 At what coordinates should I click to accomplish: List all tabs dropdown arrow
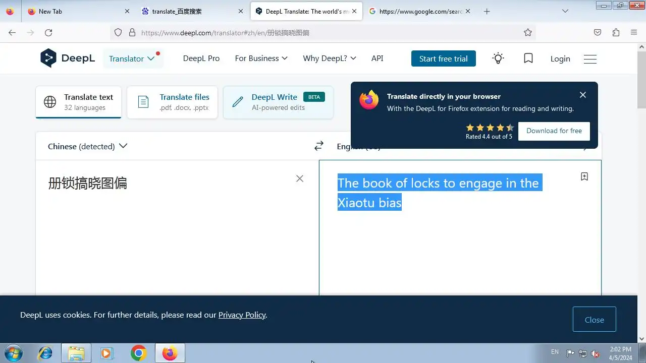[x=565, y=11]
